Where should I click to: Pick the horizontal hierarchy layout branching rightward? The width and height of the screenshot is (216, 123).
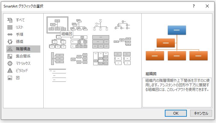pos(79,59)
